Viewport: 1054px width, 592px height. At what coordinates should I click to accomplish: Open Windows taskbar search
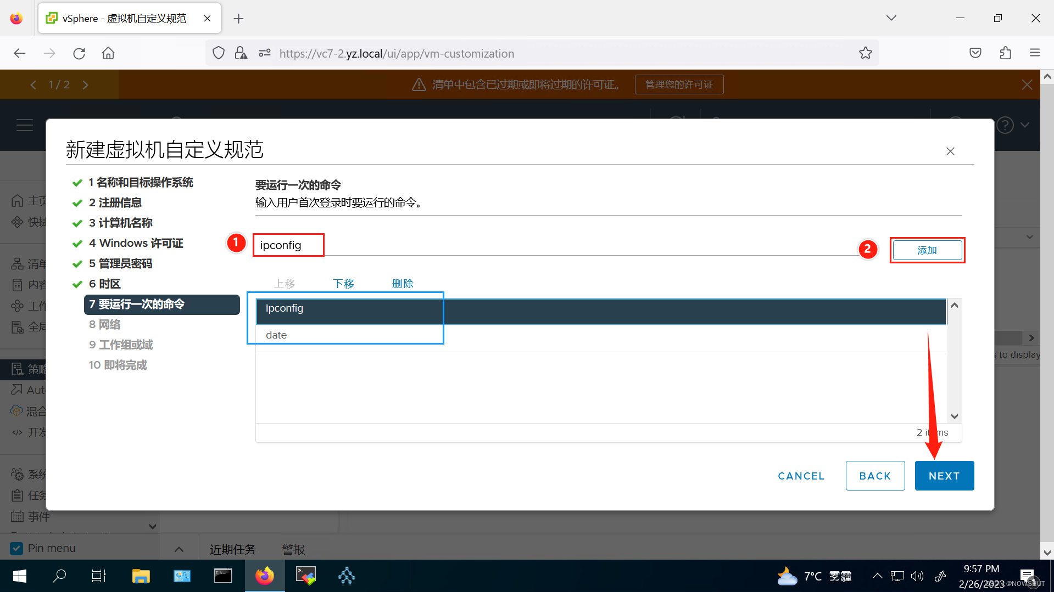pos(59,576)
